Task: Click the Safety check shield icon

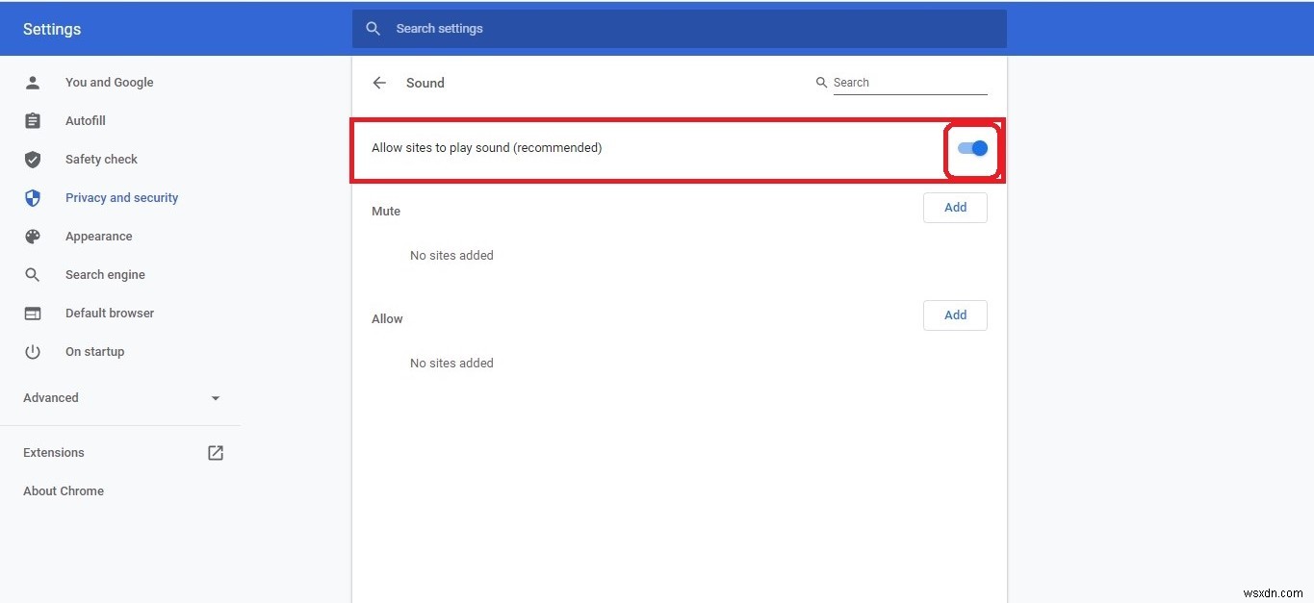Action: (32, 159)
